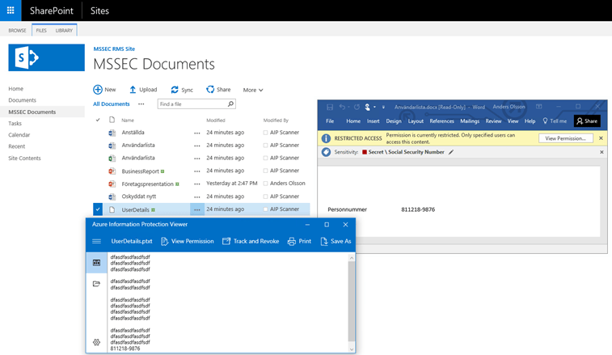Sync the document library
This screenshot has height=355, width=612.
(175, 90)
